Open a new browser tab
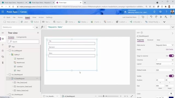Screen dimensions: 175x98 click(x=85, y=2)
